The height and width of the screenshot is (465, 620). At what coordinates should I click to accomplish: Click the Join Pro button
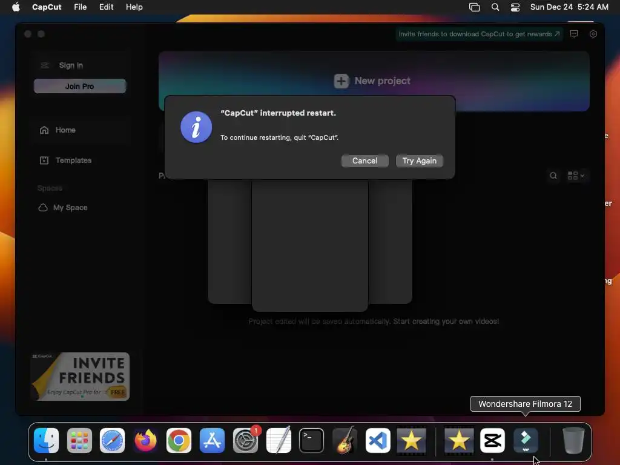click(80, 86)
